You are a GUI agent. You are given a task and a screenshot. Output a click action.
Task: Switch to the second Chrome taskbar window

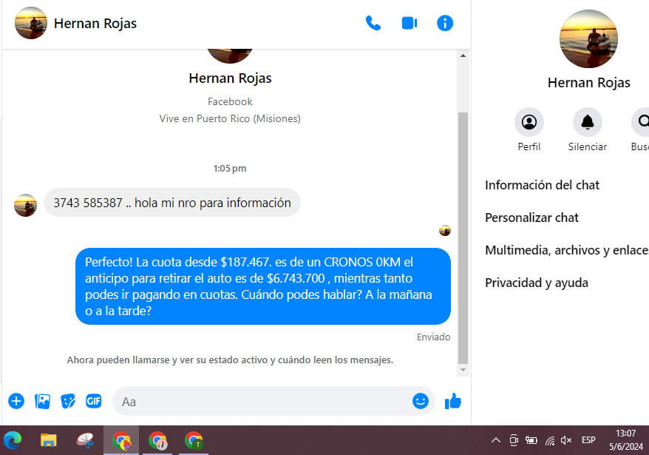[x=157, y=440]
